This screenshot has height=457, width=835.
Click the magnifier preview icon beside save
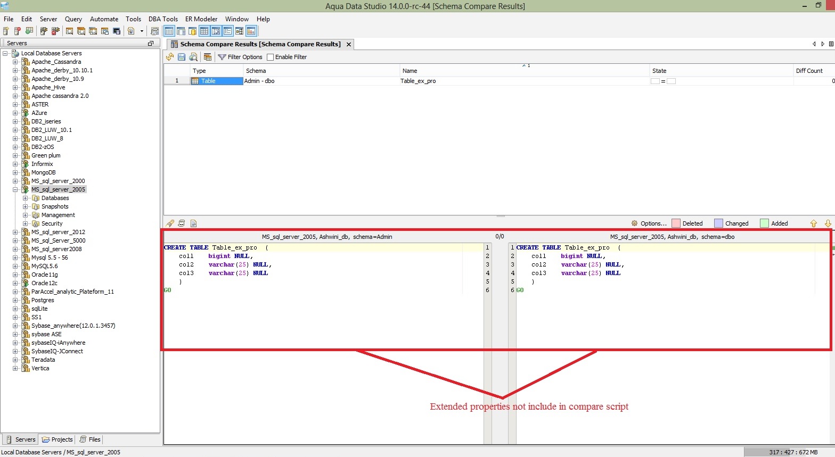193,57
